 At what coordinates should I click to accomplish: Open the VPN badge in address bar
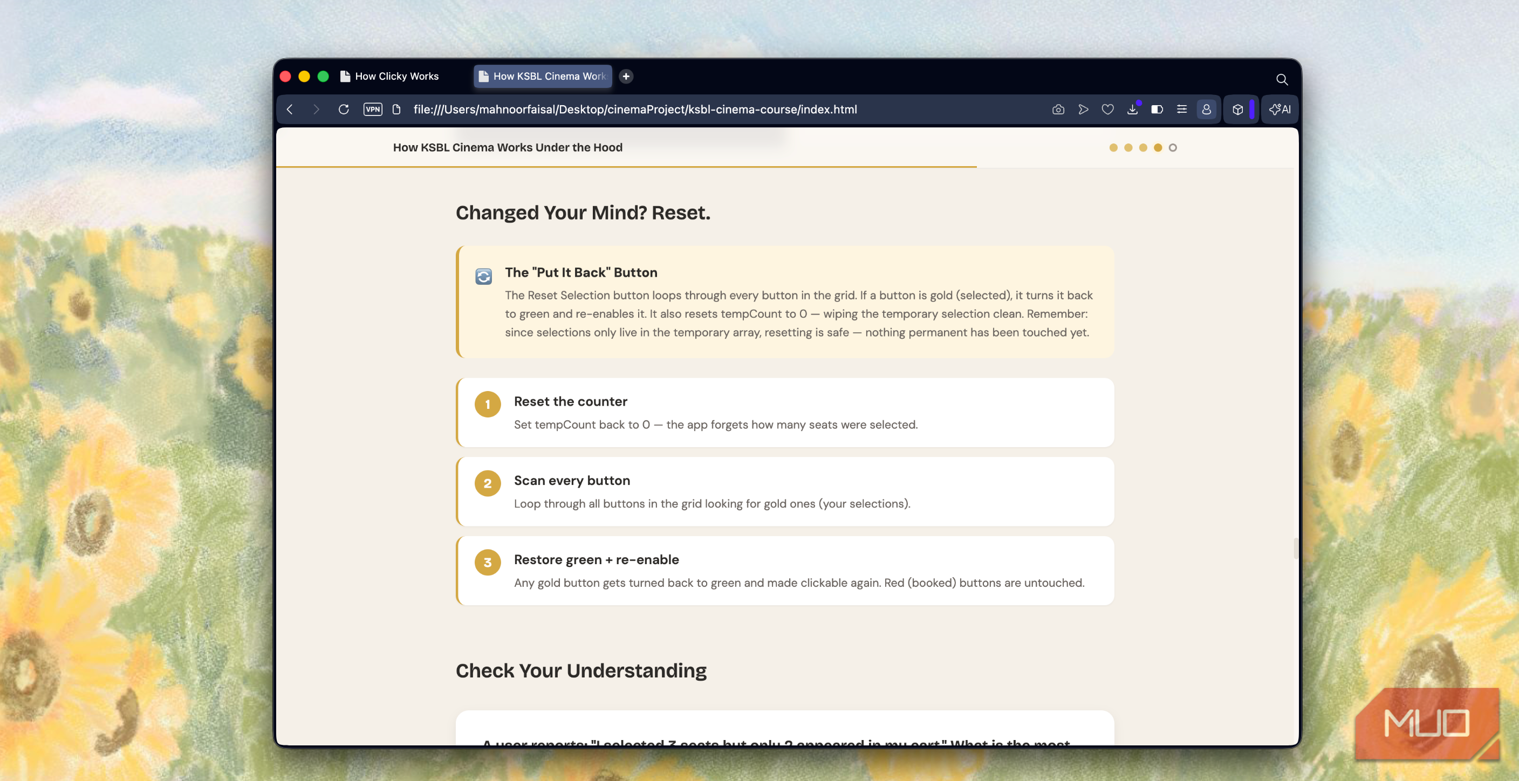click(x=373, y=109)
